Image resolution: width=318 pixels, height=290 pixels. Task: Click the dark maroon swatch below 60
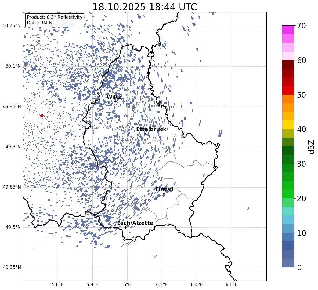(288, 65)
